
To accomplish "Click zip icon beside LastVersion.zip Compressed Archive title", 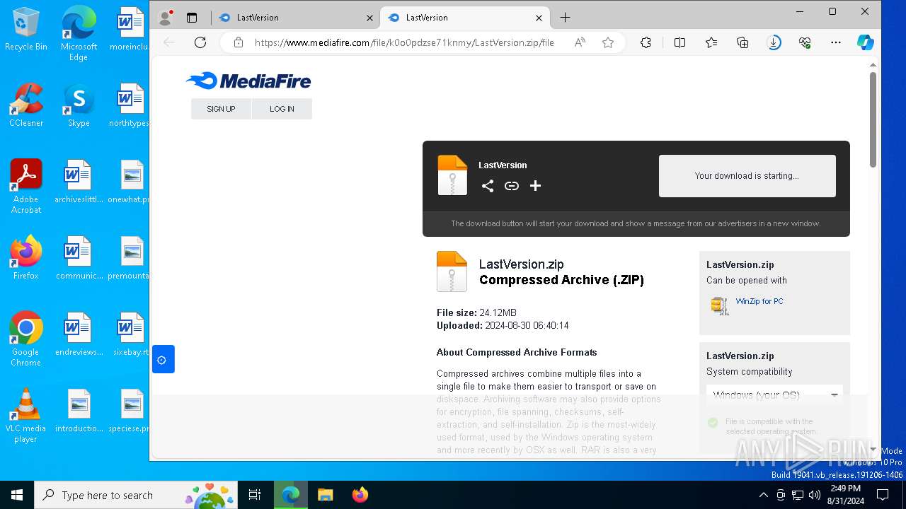I will (x=452, y=271).
